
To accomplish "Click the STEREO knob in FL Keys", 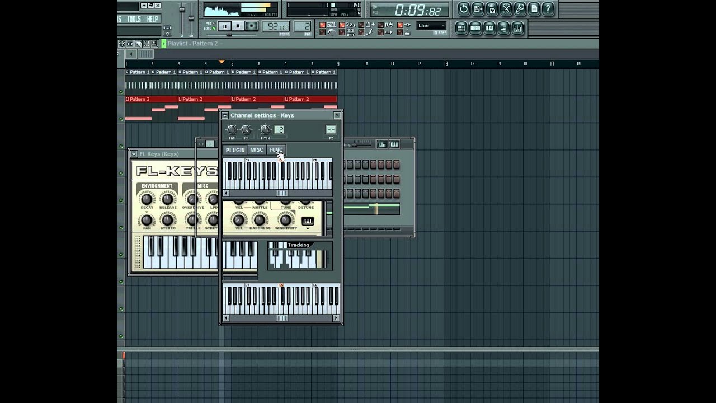I will pos(167,220).
